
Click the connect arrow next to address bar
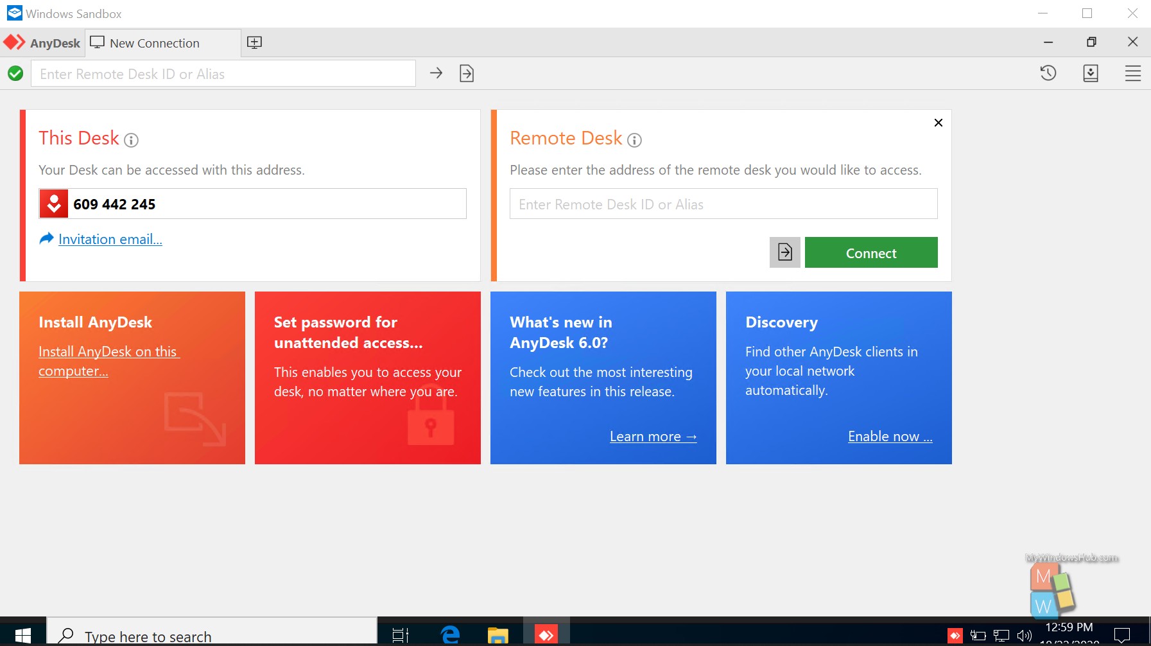[437, 73]
